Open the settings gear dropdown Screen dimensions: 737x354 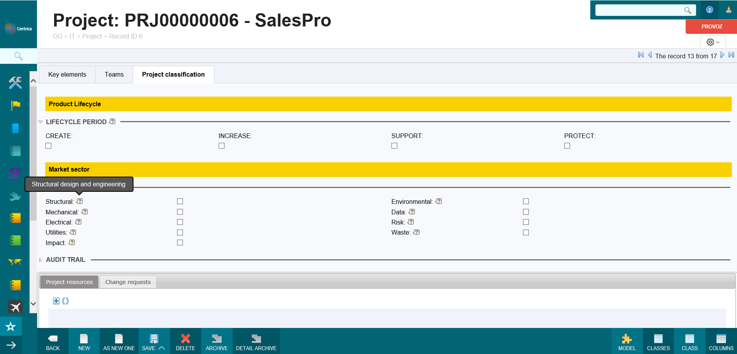tap(713, 42)
